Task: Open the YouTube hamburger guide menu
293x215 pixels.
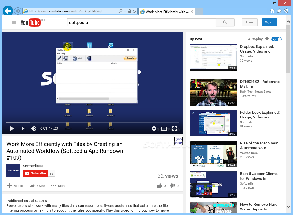Action: point(14,23)
